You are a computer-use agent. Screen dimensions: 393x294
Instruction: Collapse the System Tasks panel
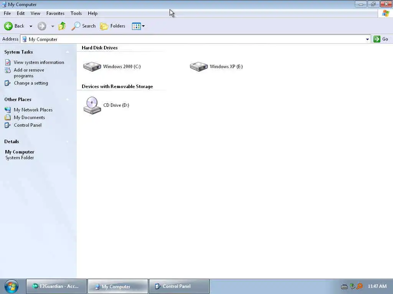(68, 52)
